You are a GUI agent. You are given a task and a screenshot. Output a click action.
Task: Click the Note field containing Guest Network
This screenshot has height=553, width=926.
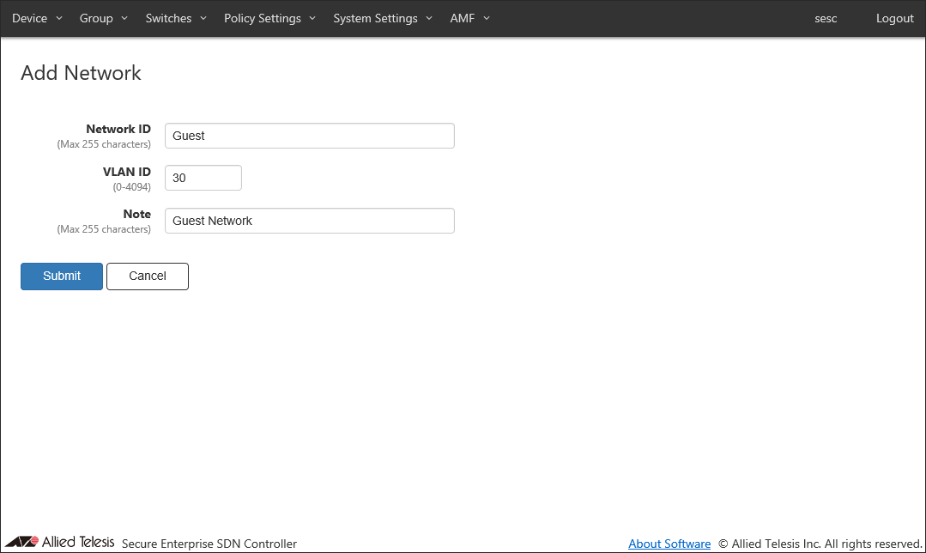(309, 221)
